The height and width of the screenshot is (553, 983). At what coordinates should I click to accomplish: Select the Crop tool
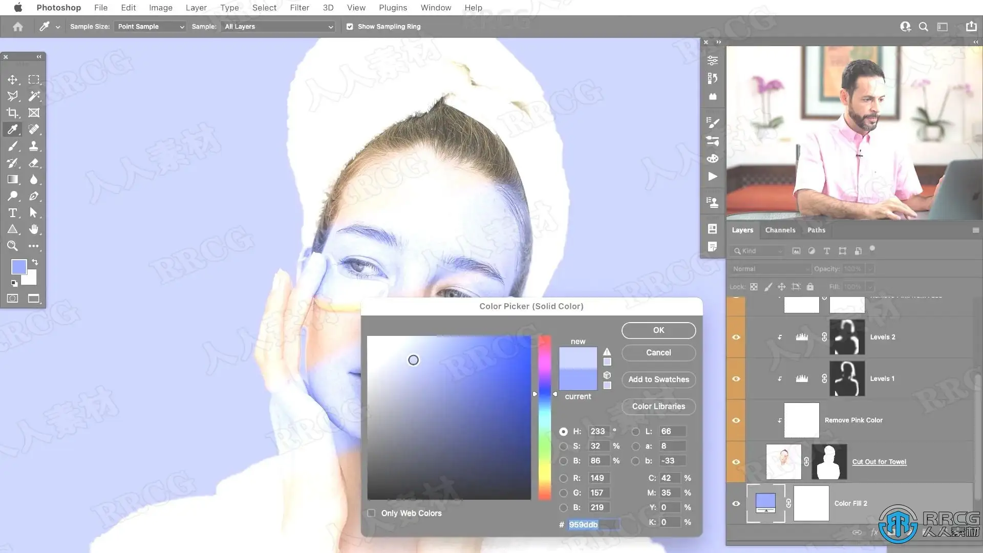coord(13,113)
